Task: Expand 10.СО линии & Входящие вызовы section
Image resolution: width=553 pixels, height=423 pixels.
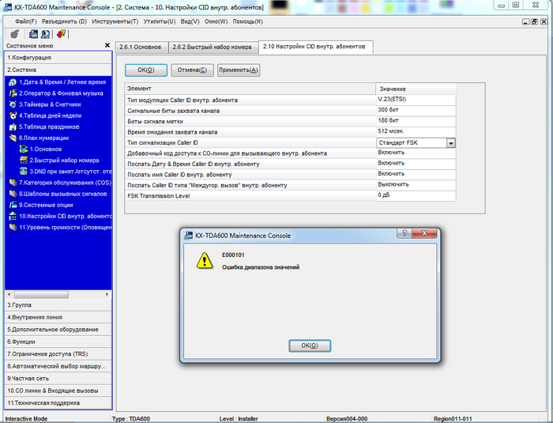Action: click(x=58, y=391)
